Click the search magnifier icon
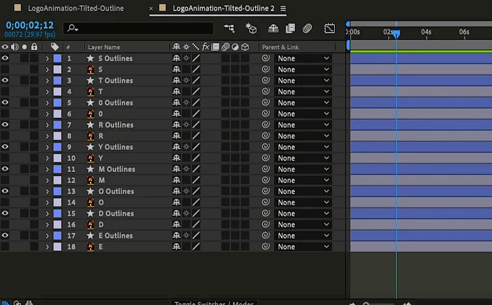This screenshot has width=492, height=305. coord(72,29)
